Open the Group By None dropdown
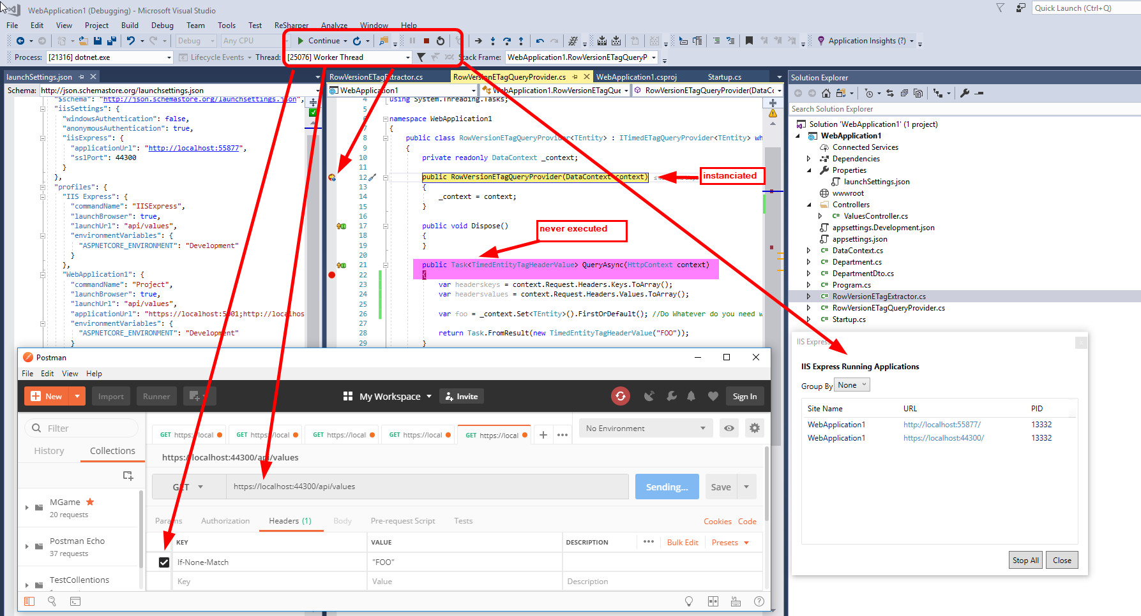Screen dimensions: 1141x616 pos(852,385)
